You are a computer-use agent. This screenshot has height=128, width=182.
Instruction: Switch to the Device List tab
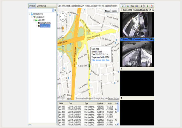click(32, 6)
